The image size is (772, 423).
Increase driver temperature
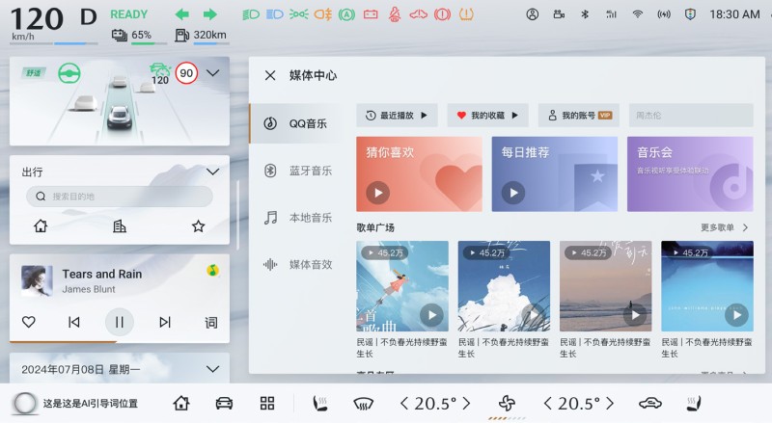click(466, 404)
